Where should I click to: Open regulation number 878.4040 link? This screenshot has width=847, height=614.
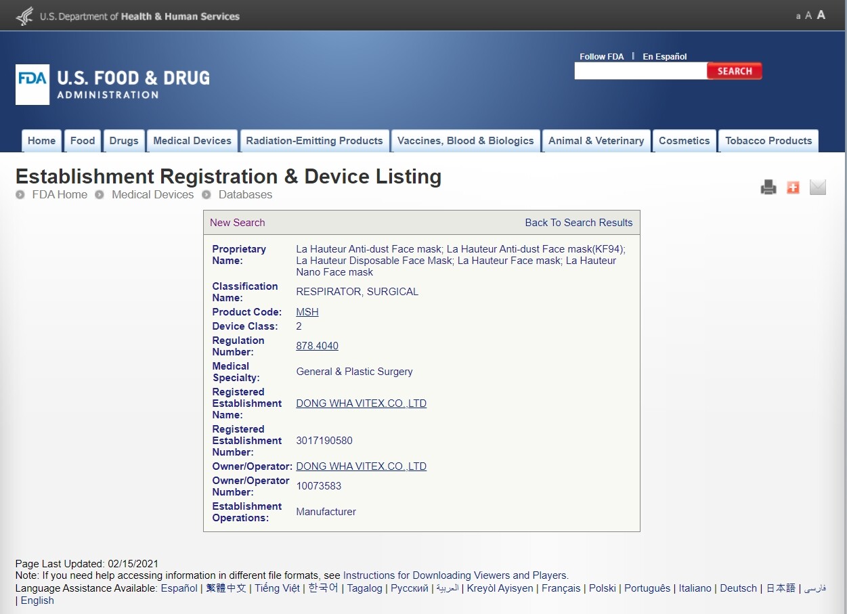317,346
